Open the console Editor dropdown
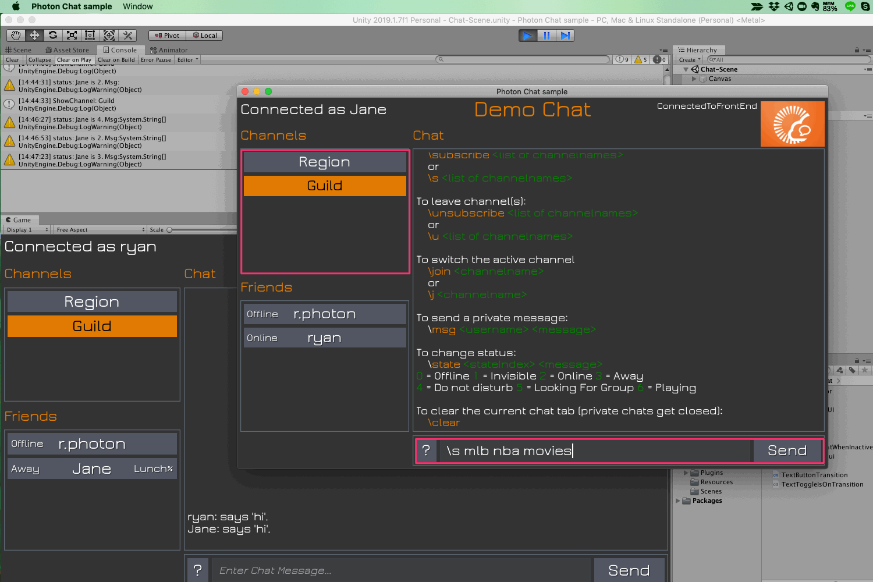 [188, 60]
